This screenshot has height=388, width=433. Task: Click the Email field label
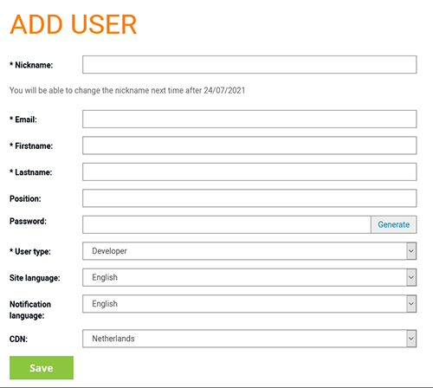click(23, 120)
